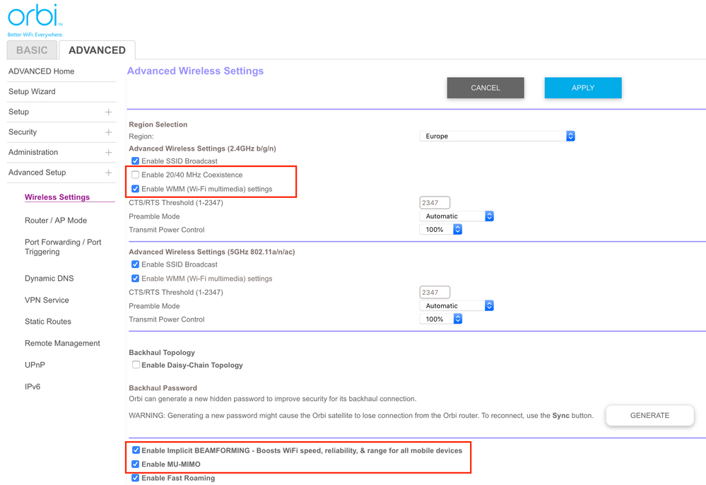Click 2.4GHz CTS/RTS Threshold input field

click(435, 203)
